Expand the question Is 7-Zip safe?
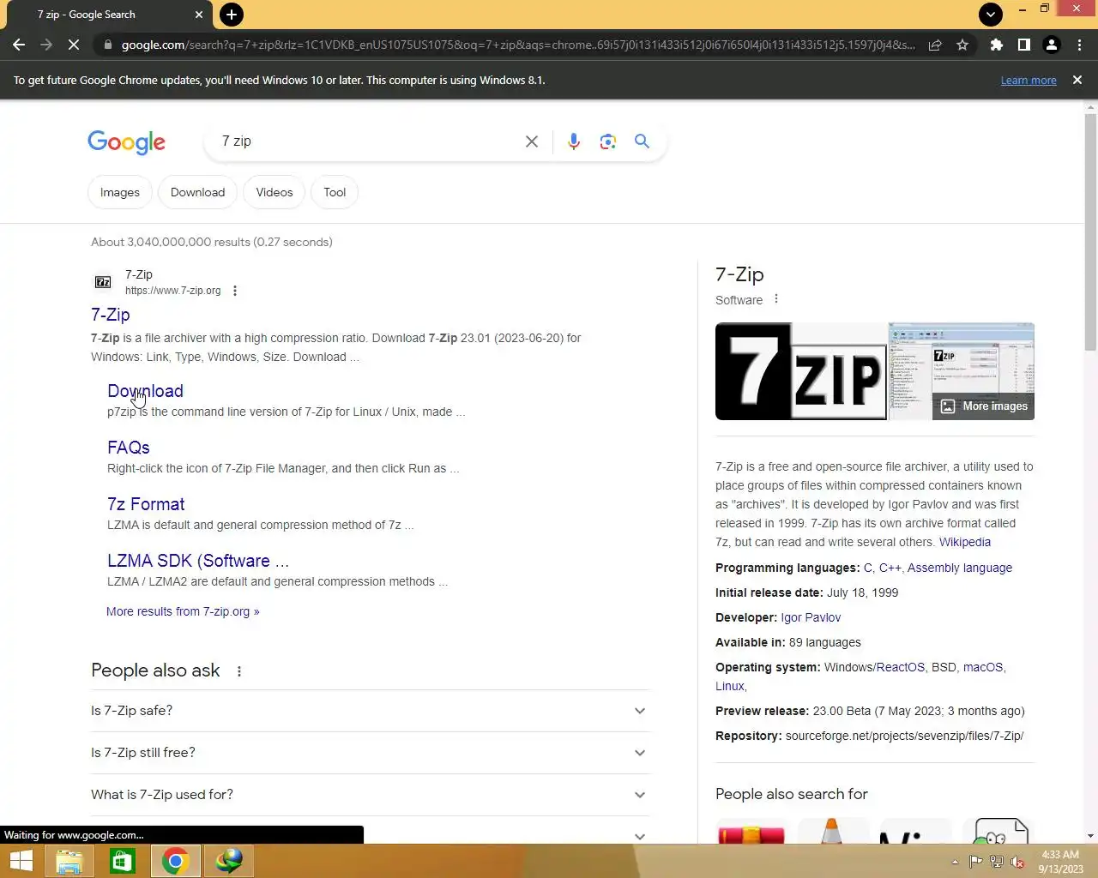The width and height of the screenshot is (1098, 878). 371,711
